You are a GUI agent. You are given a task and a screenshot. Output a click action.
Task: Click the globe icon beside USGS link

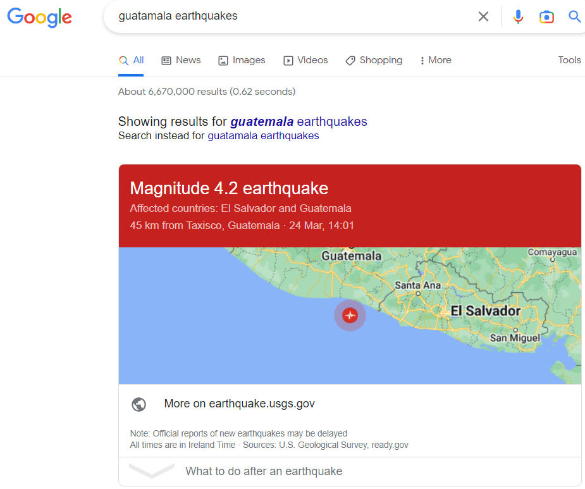(139, 404)
